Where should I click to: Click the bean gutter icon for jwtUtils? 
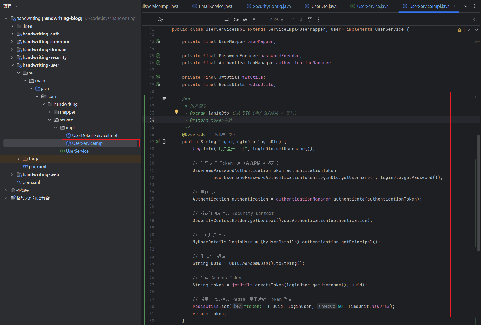click(x=158, y=77)
